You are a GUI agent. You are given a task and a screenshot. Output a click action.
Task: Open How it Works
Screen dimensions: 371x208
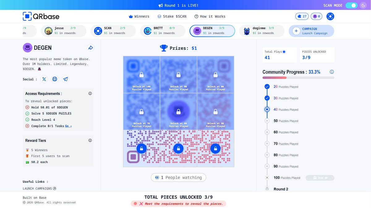coord(210,16)
